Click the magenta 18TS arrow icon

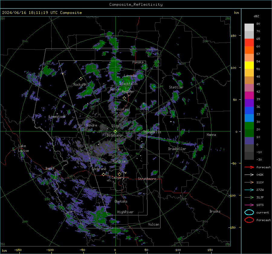click(x=249, y=205)
